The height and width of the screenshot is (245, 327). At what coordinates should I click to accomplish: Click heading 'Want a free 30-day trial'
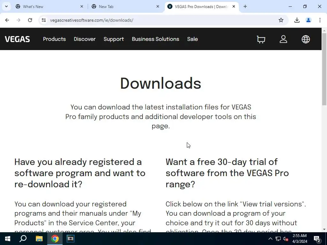click(227, 173)
